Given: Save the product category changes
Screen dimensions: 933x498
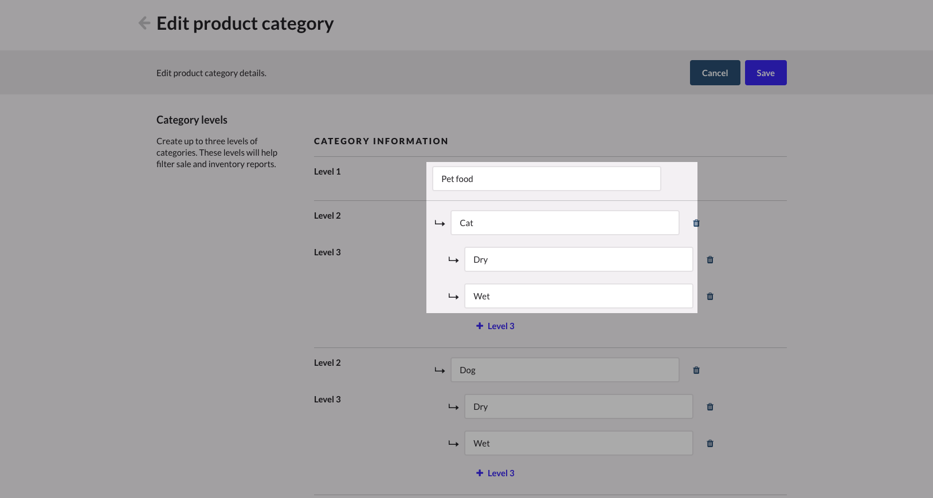Looking at the screenshot, I should (x=765, y=73).
